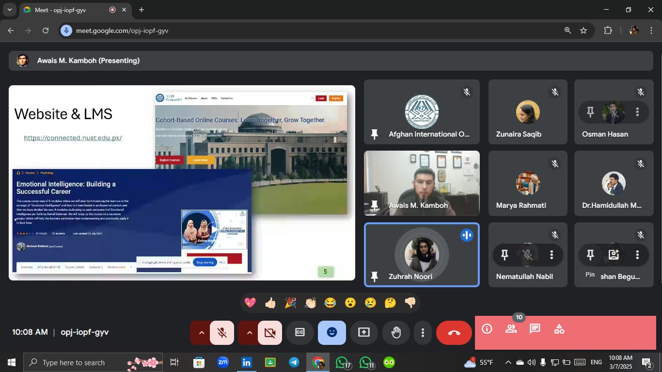Leave the call with the red hang-up button
This screenshot has height=372, width=662.
pos(454,333)
